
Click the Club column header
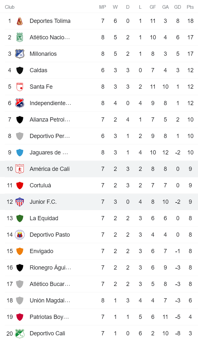click(9, 7)
